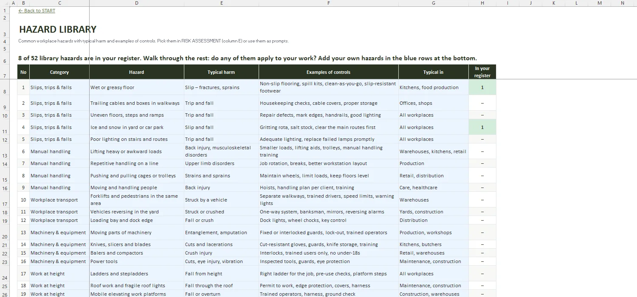Select Poor lighting on stairs and routes
The height and width of the screenshot is (297, 637).
click(137, 139)
